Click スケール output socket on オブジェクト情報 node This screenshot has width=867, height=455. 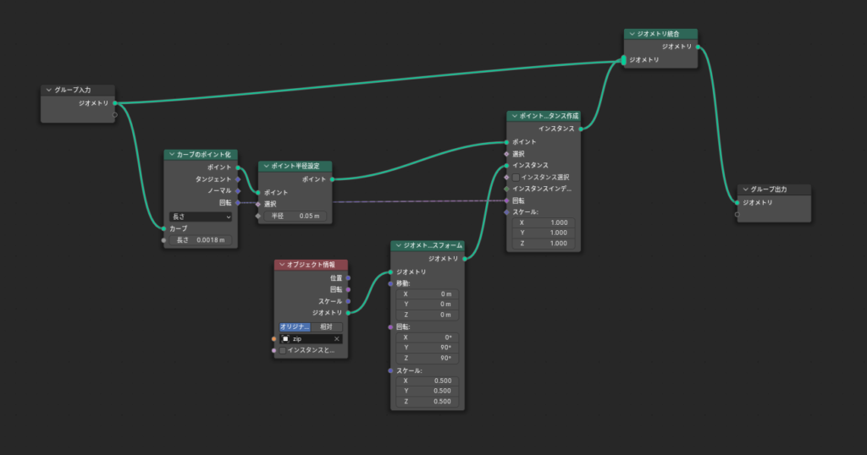[x=348, y=301]
